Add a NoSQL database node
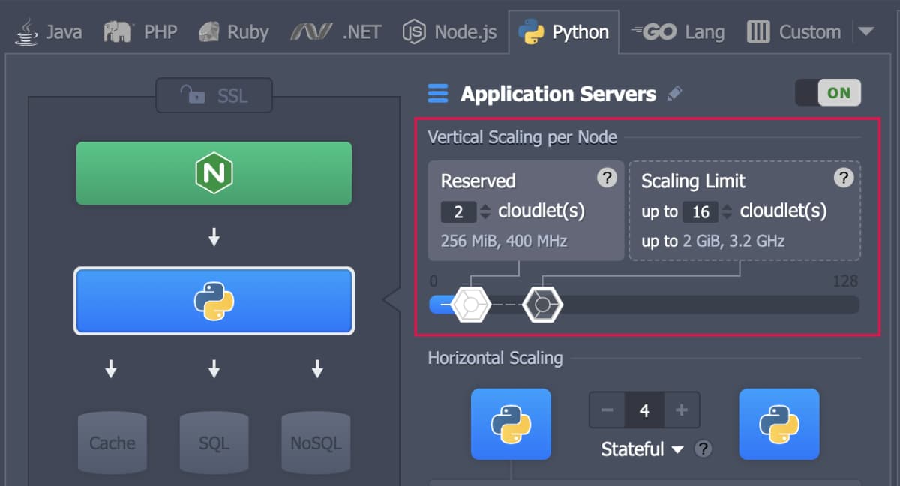The image size is (900, 486). [x=316, y=442]
